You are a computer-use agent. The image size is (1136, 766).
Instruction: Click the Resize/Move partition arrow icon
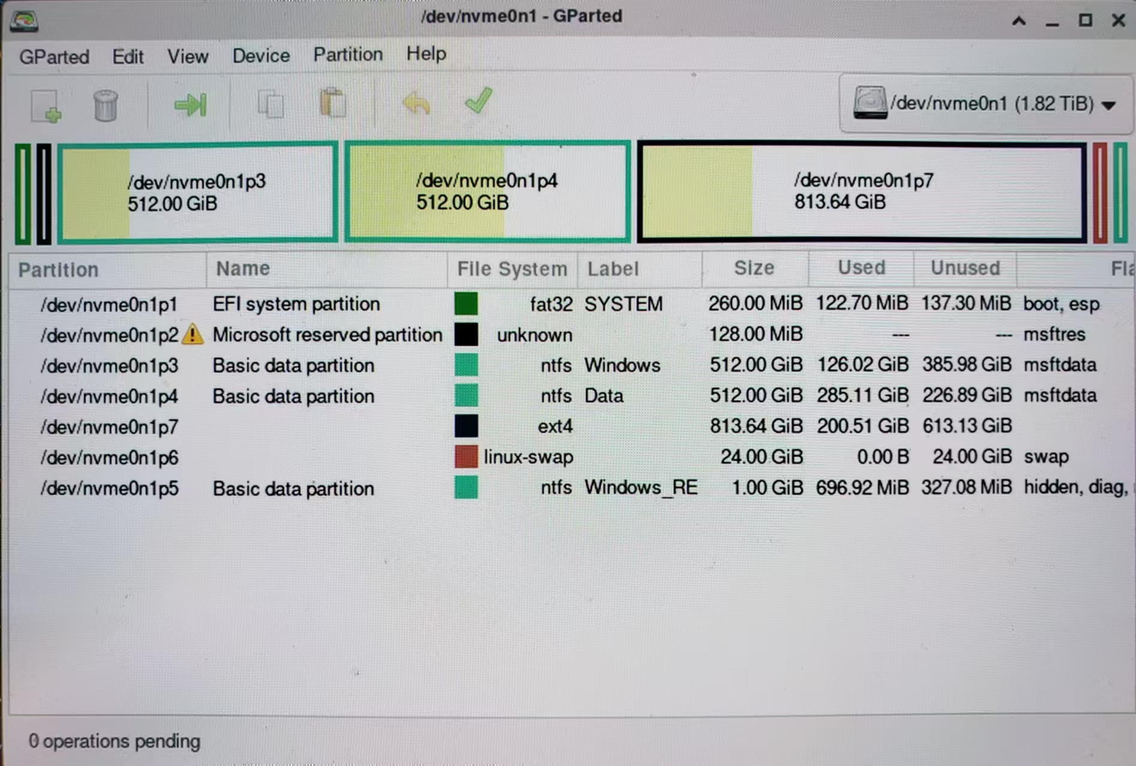pyautogui.click(x=191, y=105)
